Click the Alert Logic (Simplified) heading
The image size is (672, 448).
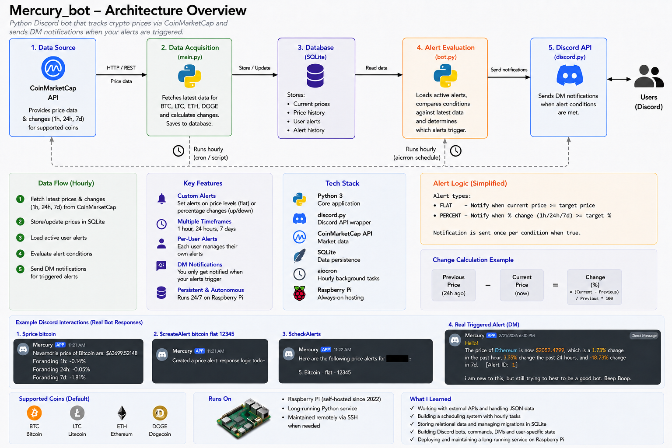[x=470, y=183]
